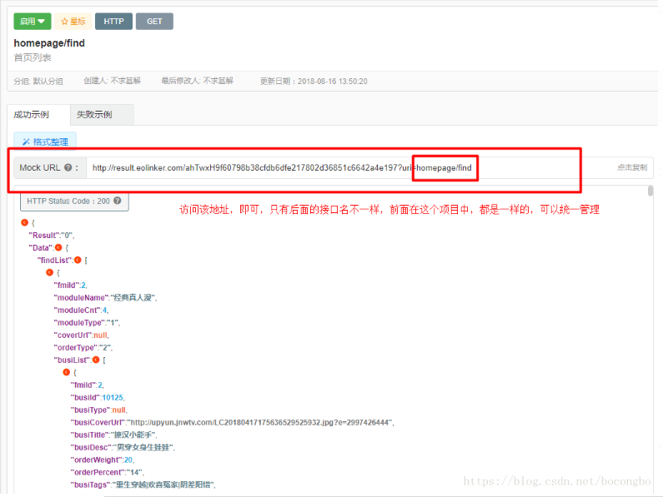Click the "busiCoverUrl" image URL line

click(x=232, y=422)
